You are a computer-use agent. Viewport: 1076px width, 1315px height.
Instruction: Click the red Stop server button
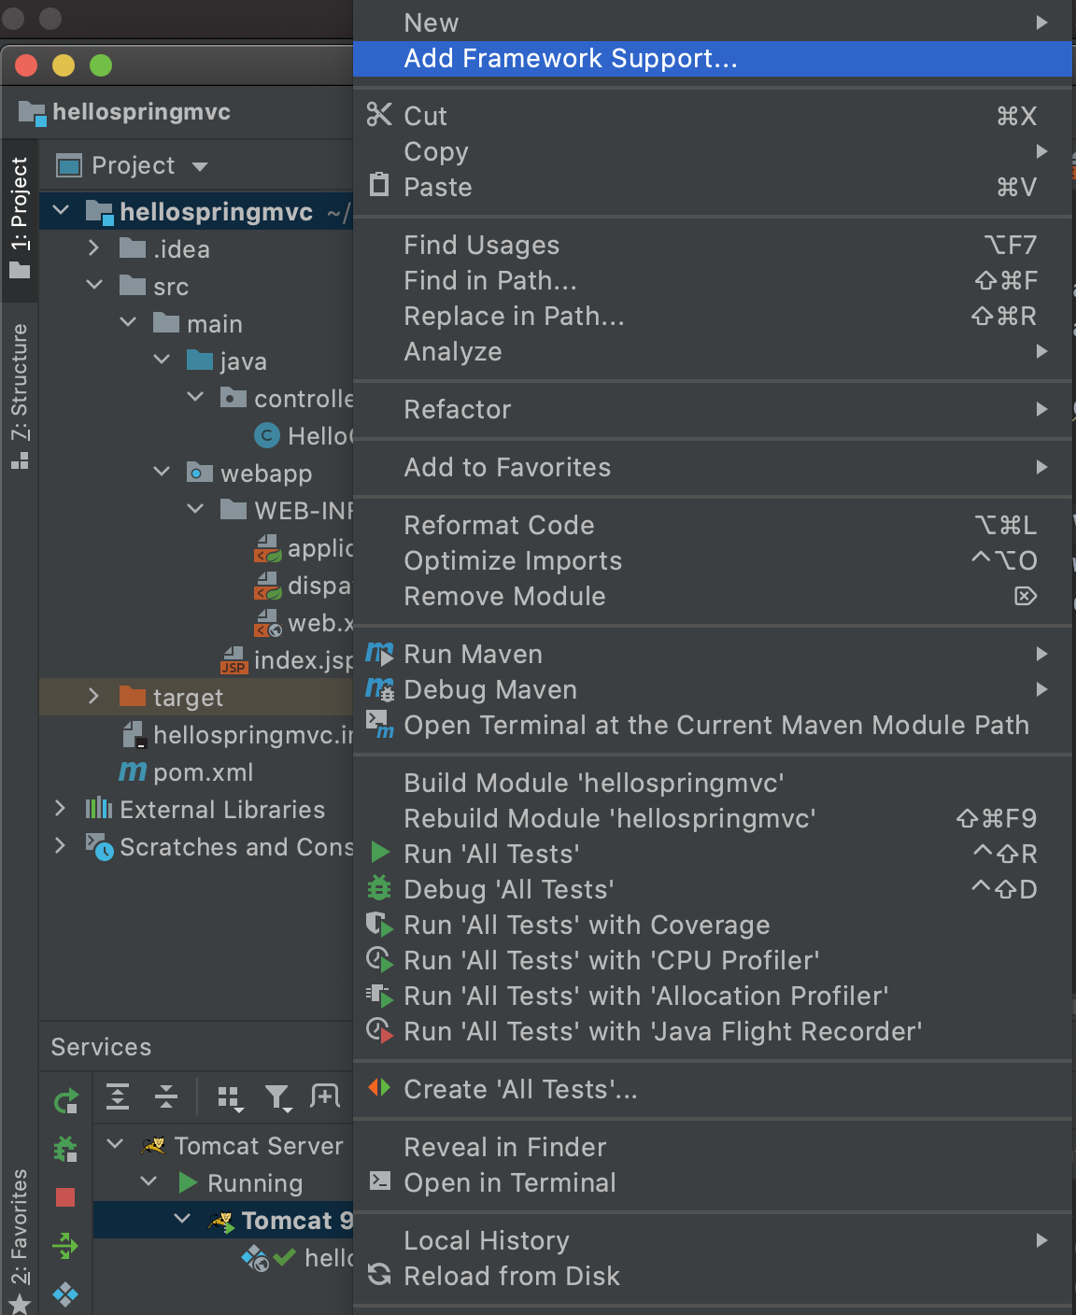[x=65, y=1197]
